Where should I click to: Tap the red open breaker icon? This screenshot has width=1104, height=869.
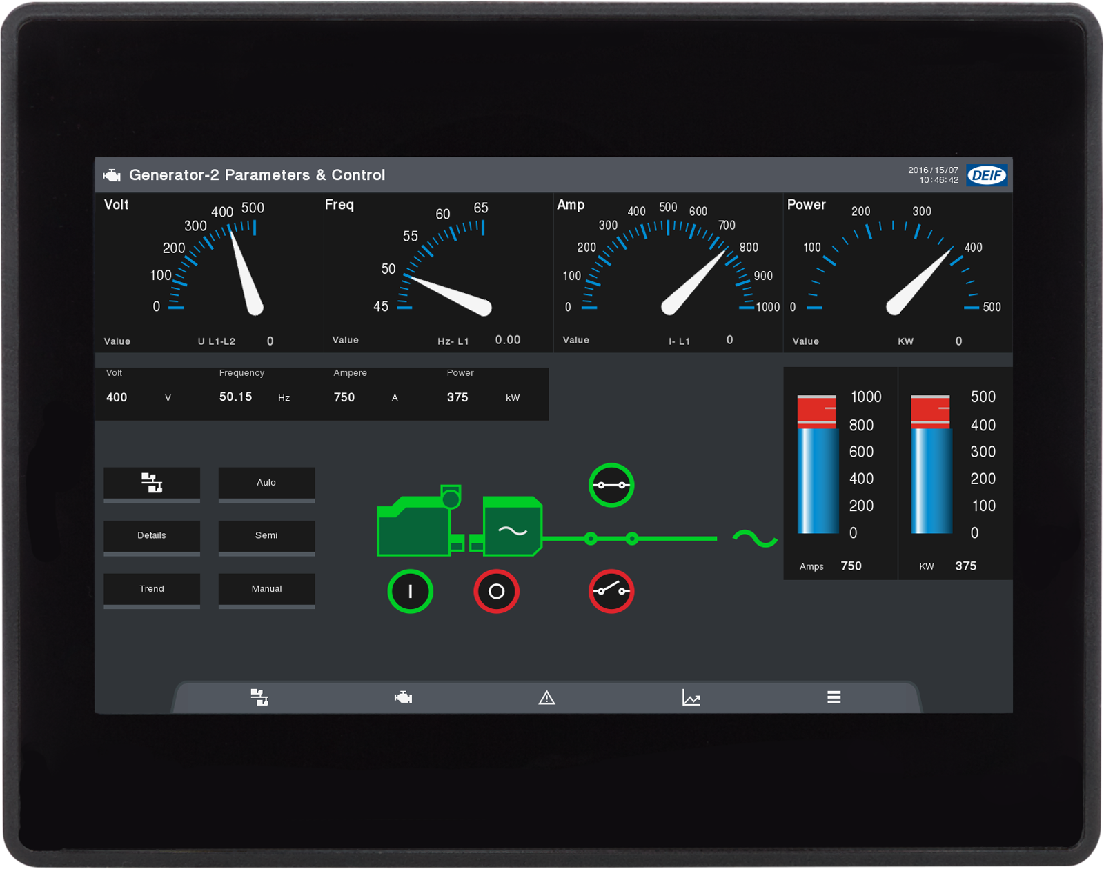611,591
